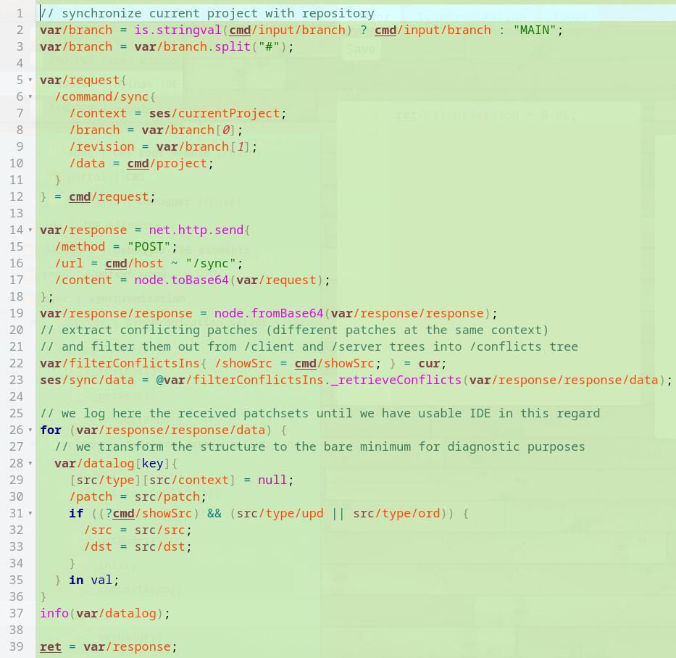Collapse the for loop at line 26
The height and width of the screenshot is (658, 676).
[x=30, y=430]
